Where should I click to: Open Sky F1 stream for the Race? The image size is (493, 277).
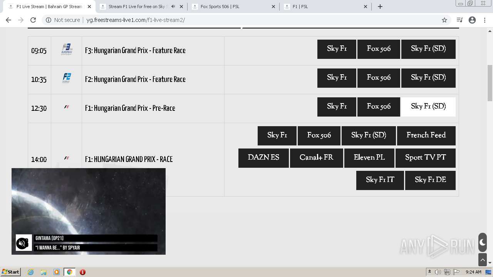click(277, 136)
